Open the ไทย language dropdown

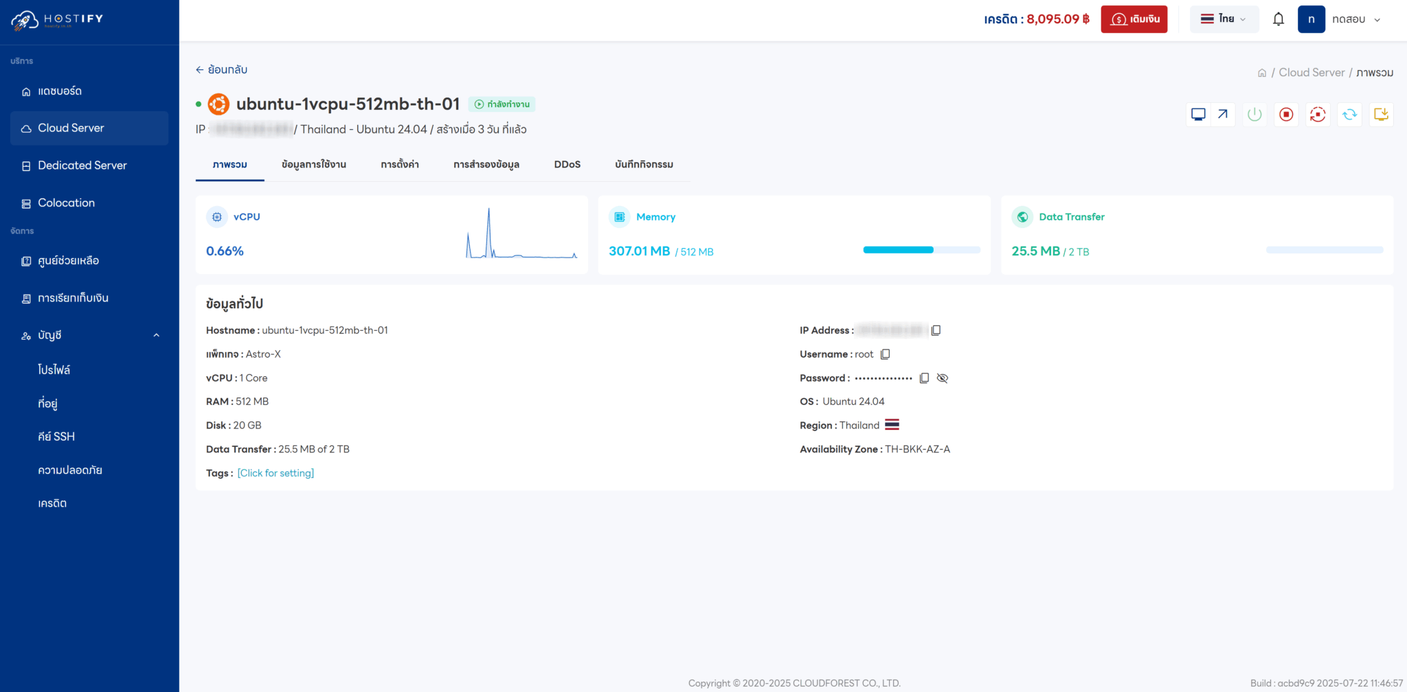click(1224, 19)
